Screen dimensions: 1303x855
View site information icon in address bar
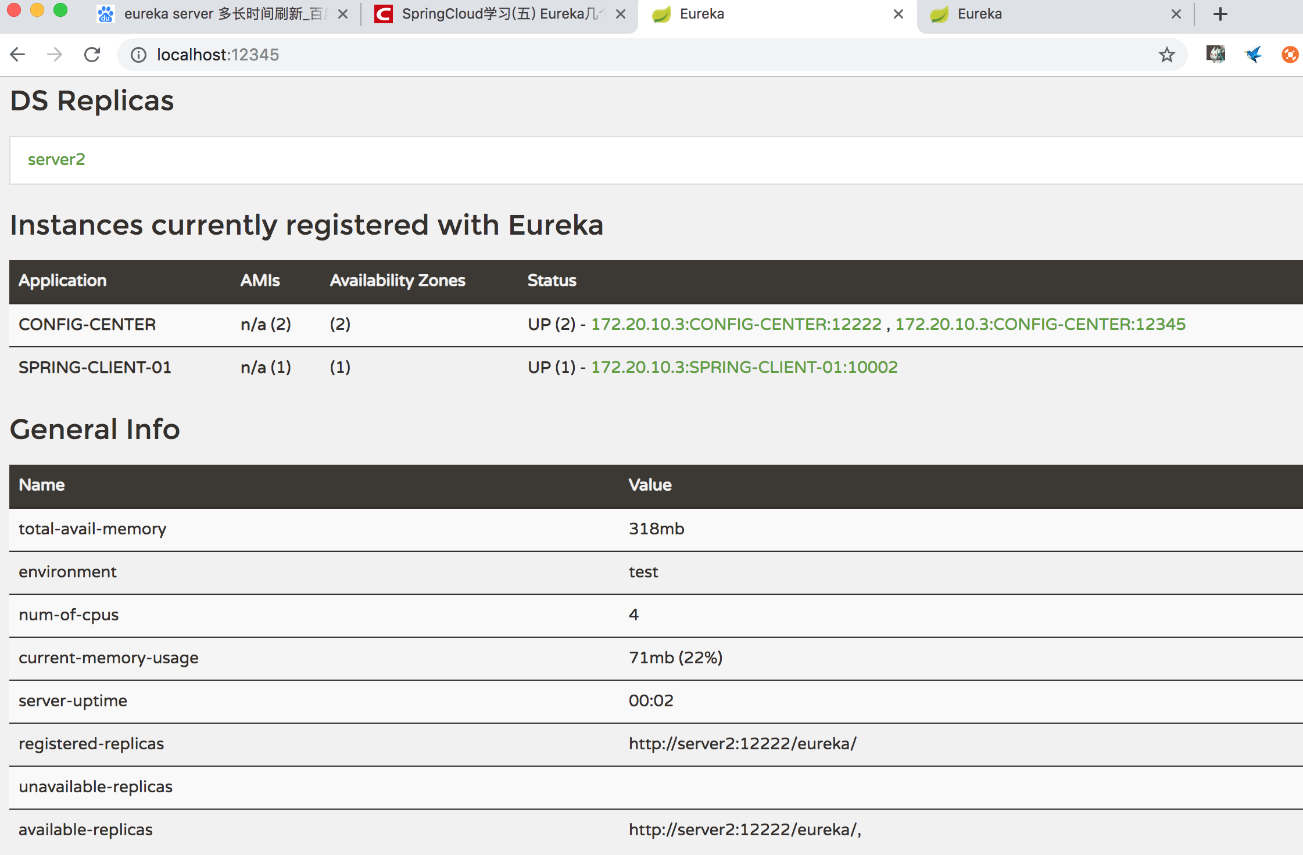pos(138,55)
